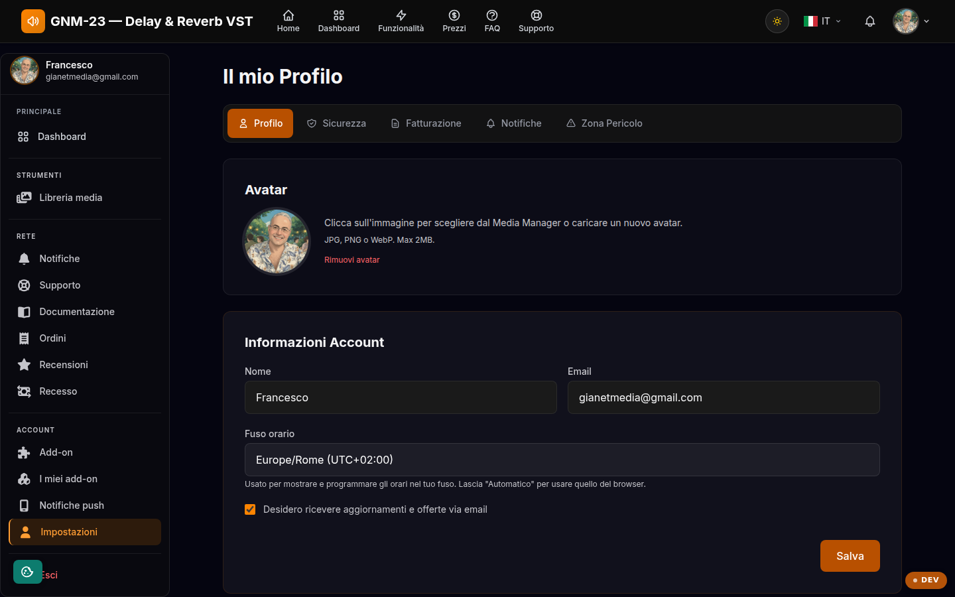Viewport: 955px width, 597px height.
Task: Open Ordini in the sidebar
Action: click(85, 338)
